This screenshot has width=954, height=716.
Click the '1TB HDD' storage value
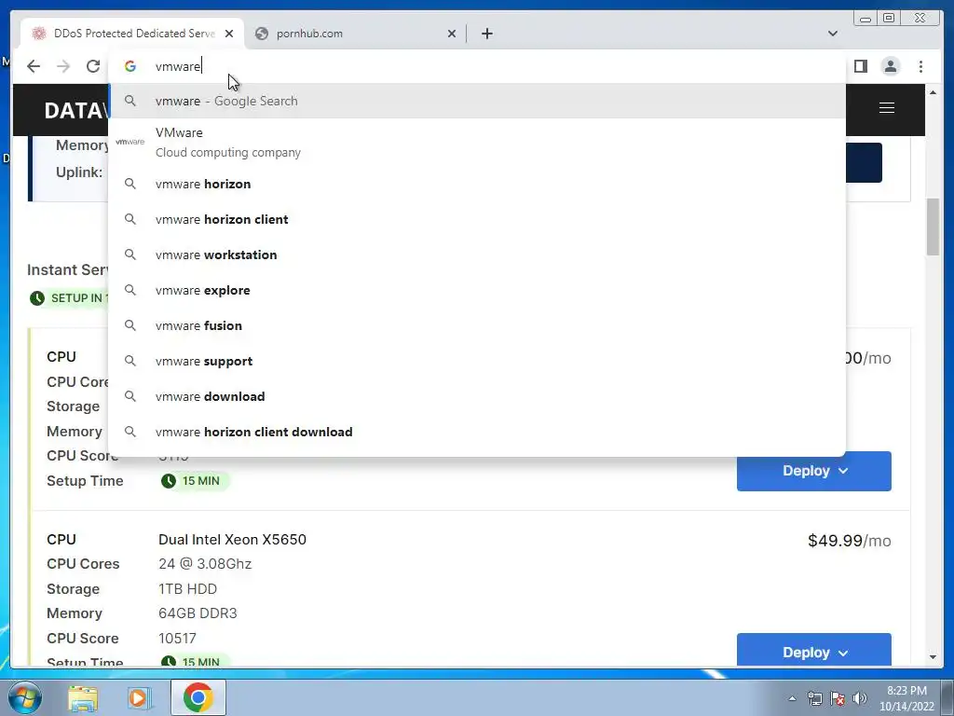(x=187, y=589)
